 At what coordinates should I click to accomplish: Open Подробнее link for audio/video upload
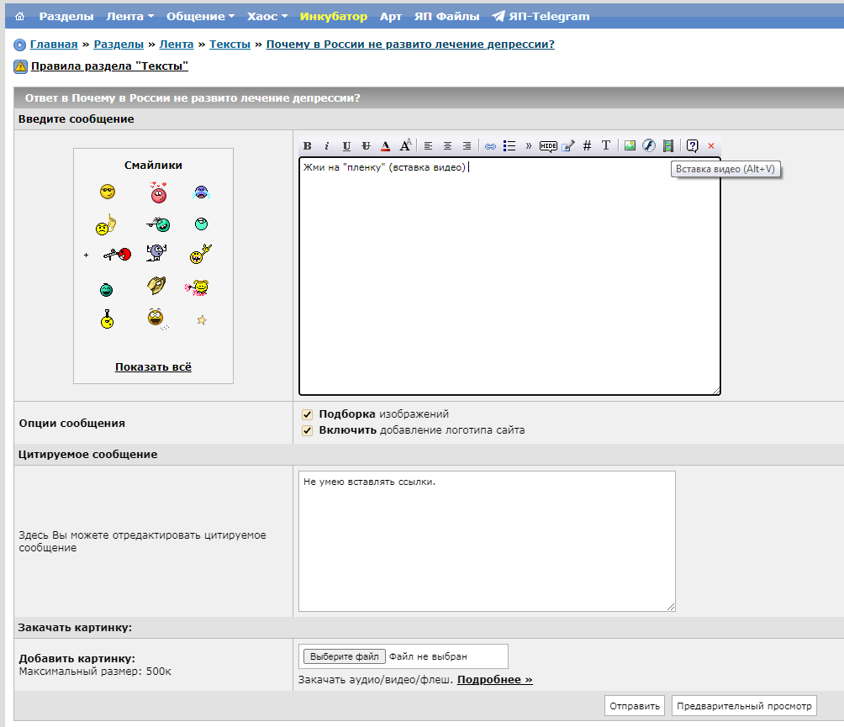494,680
